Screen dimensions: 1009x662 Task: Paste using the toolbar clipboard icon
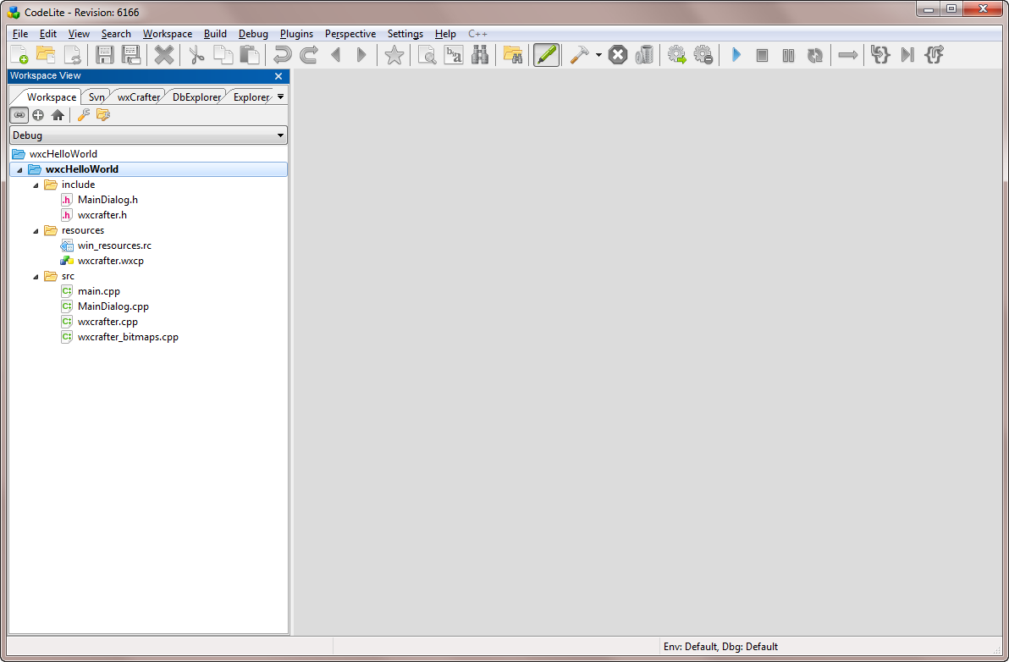click(x=250, y=55)
